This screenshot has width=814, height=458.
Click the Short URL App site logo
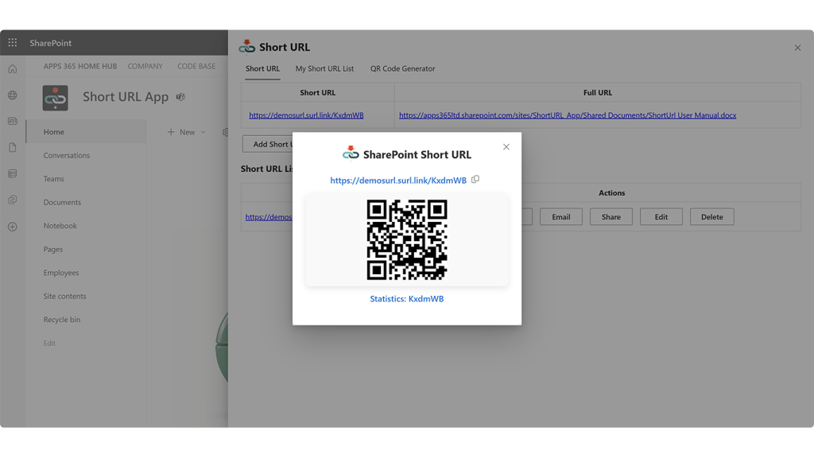pyautogui.click(x=55, y=98)
